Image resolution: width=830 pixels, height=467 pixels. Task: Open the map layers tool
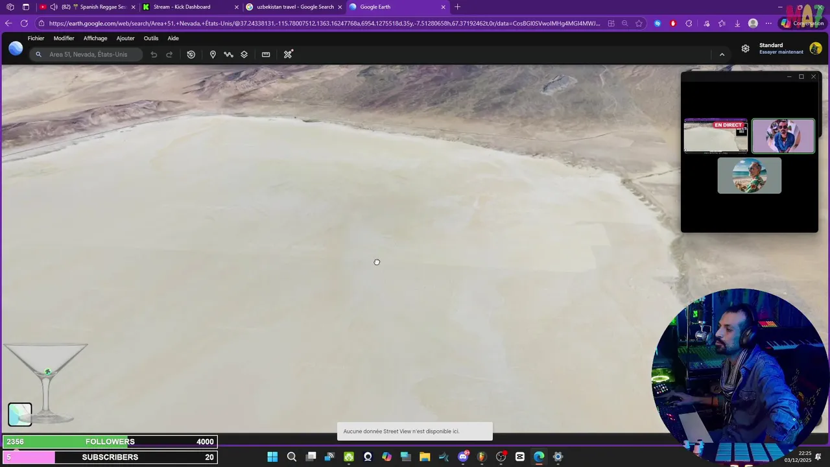coord(244,54)
